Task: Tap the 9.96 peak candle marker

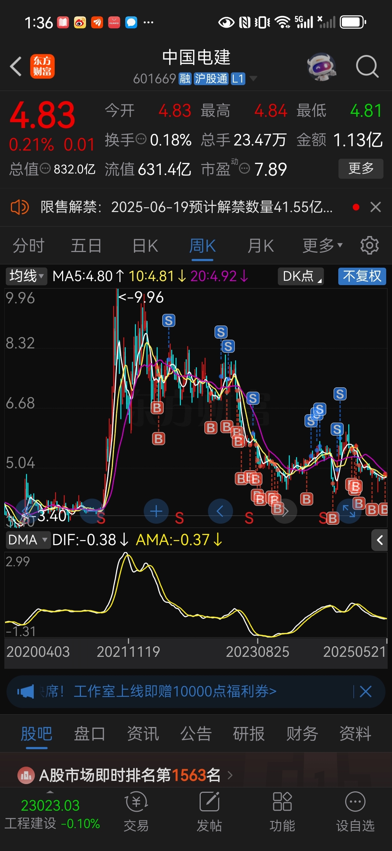Action: pyautogui.click(x=142, y=297)
